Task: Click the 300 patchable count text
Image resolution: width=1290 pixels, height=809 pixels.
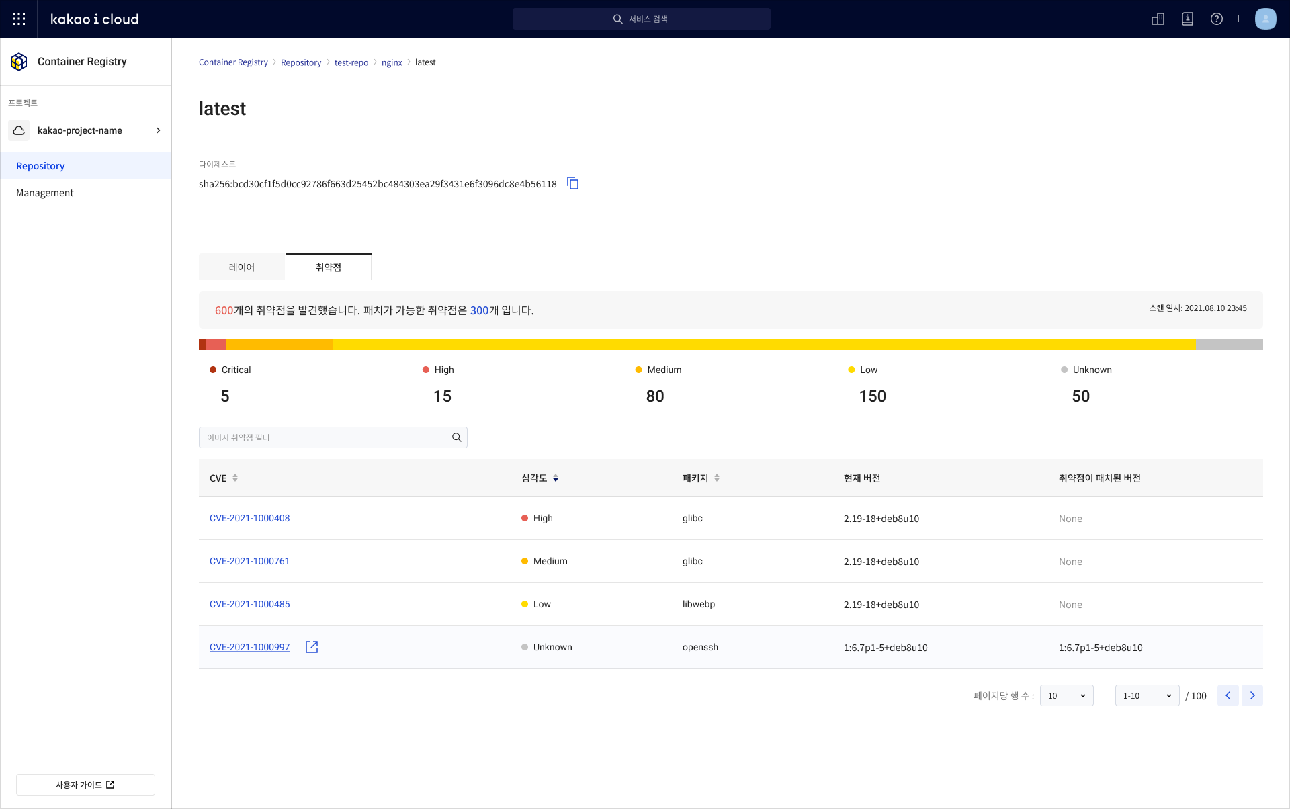Action: [x=479, y=310]
